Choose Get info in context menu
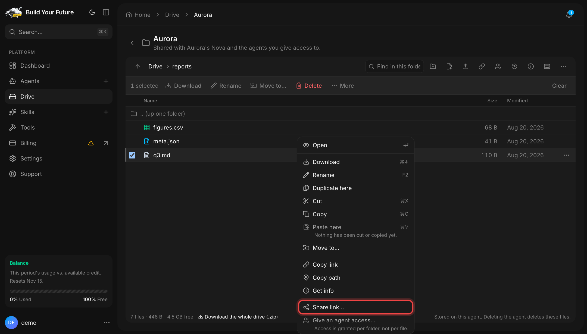587x334 pixels. click(x=355, y=291)
